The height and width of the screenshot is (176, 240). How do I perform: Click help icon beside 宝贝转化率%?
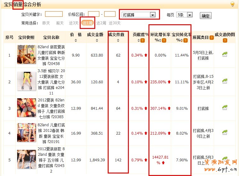click(x=186, y=40)
